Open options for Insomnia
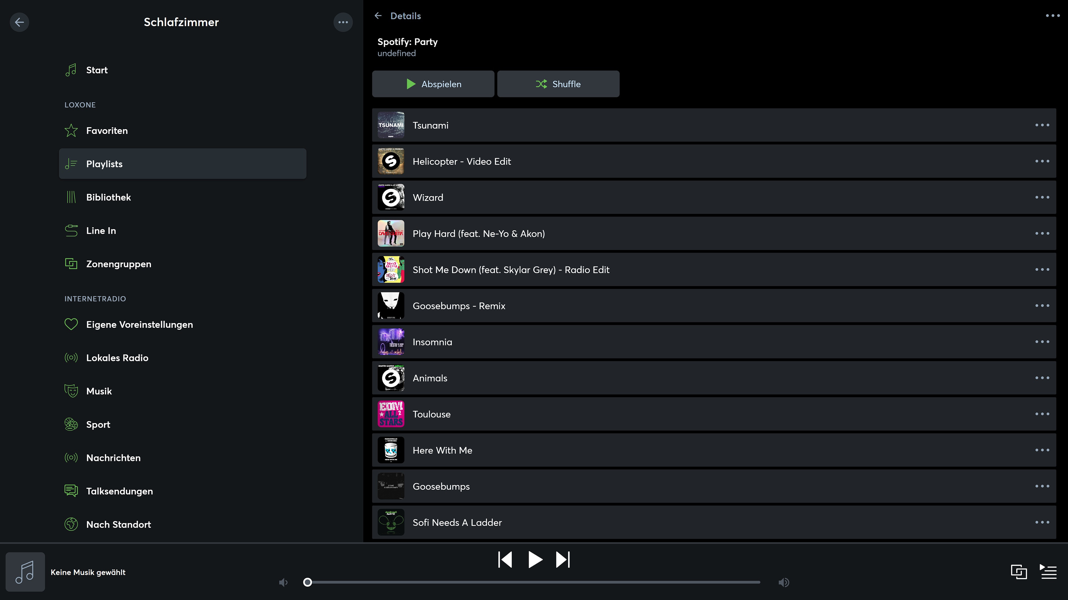This screenshot has height=600, width=1068. [1042, 342]
